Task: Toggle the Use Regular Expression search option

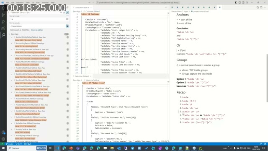Action: point(67,13)
